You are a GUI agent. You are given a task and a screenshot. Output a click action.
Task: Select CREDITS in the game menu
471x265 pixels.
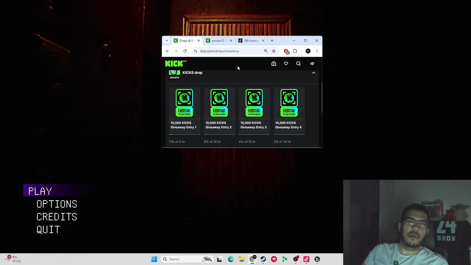click(57, 217)
